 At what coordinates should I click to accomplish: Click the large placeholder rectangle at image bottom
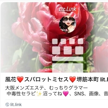click(68, 68)
